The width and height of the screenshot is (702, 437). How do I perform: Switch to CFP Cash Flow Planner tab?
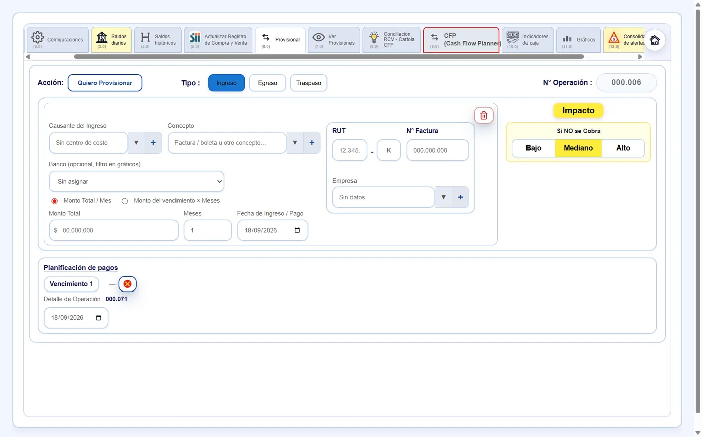coord(461,40)
